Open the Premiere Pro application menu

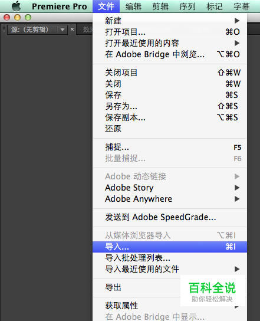(60, 6)
